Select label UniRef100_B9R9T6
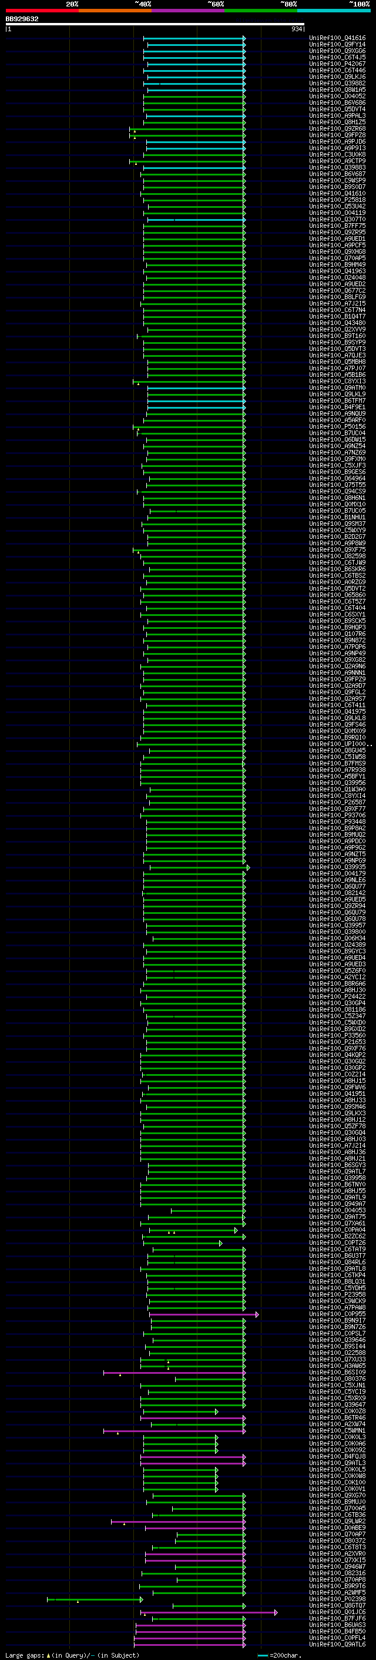 (x=337, y=1586)
